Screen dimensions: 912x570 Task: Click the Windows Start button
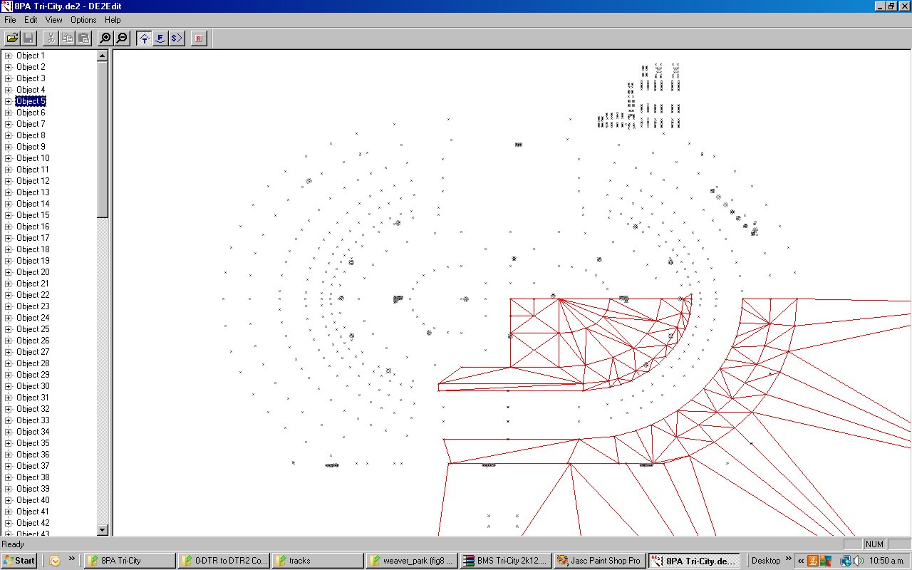click(x=19, y=561)
